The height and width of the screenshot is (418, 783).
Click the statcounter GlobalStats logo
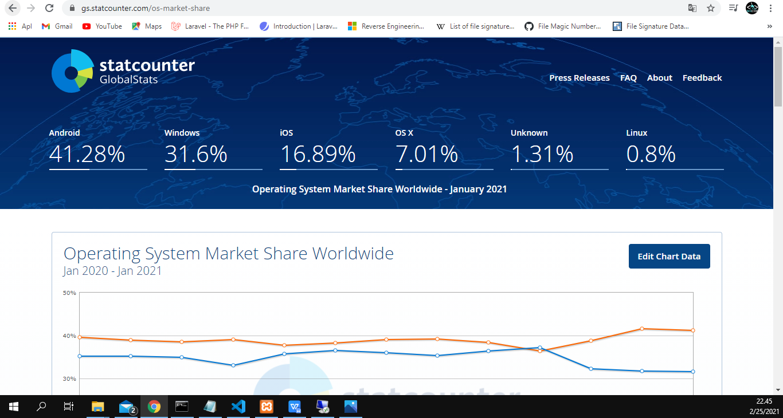tap(123, 71)
